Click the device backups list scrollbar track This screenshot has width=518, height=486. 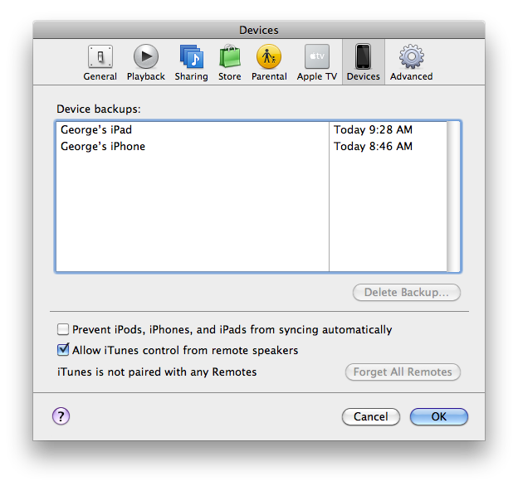click(453, 197)
